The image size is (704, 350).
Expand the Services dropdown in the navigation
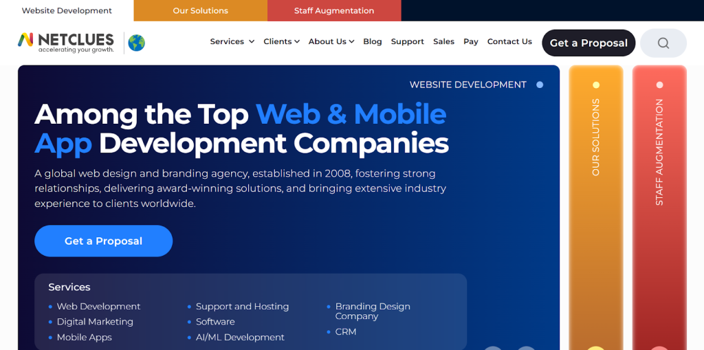[x=232, y=41]
